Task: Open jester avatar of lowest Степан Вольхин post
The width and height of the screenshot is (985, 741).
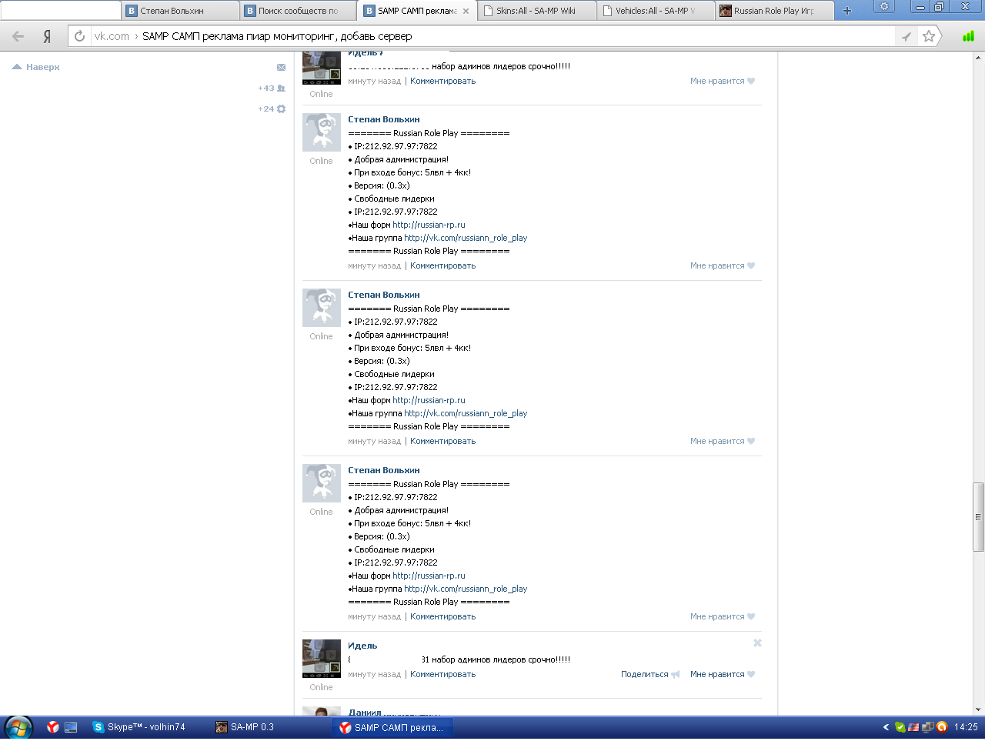Action: (x=322, y=483)
